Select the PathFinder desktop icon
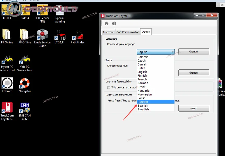 [77, 37]
